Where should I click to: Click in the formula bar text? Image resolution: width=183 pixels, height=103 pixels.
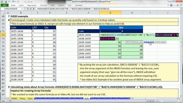(73, 9)
